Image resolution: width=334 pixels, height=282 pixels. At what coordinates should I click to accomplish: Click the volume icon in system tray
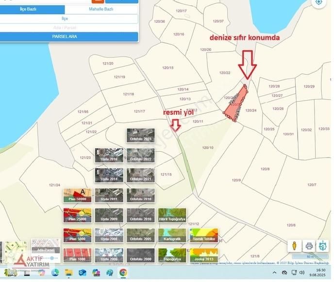pos(302,272)
